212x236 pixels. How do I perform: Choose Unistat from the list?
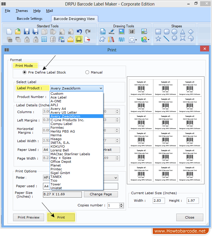click(77, 188)
